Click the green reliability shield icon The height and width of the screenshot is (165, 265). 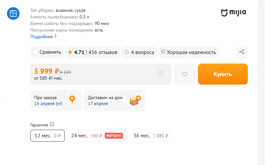(163, 52)
